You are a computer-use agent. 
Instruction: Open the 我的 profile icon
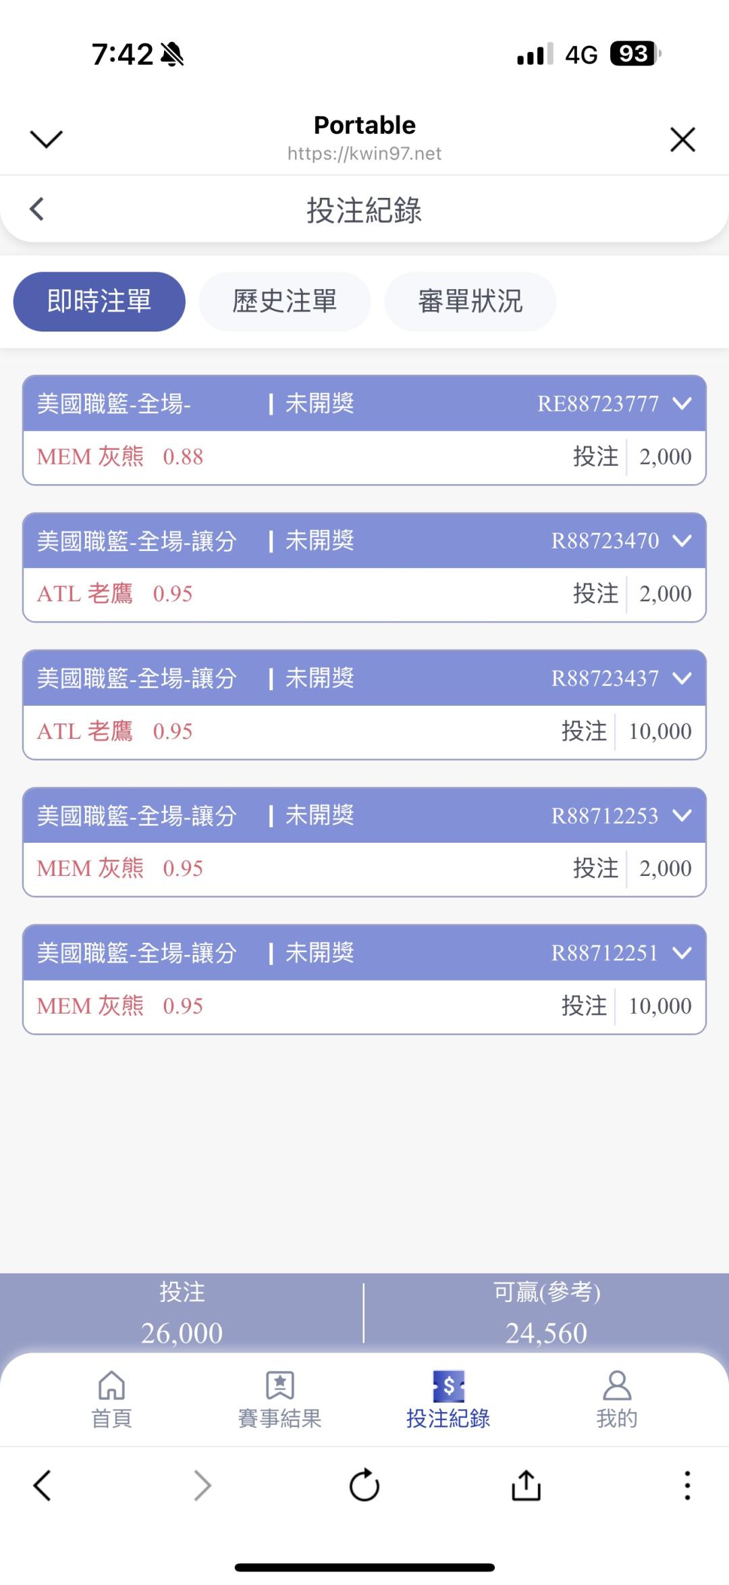(616, 1386)
